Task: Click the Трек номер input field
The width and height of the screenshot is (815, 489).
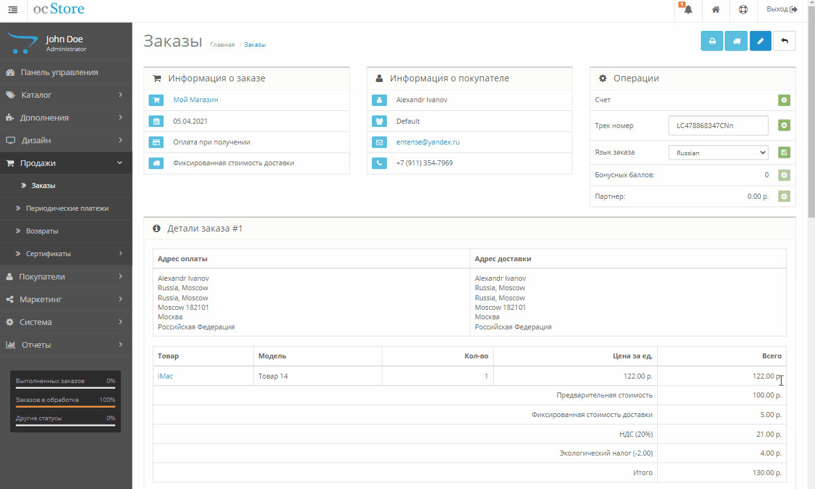Action: tap(718, 126)
